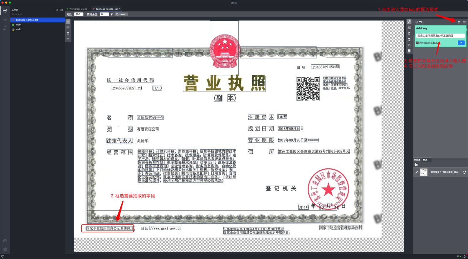This screenshot has width=468, height=259.
Task: Toggle the eye visibility tool in canvas toolbar
Action: (68, 27)
